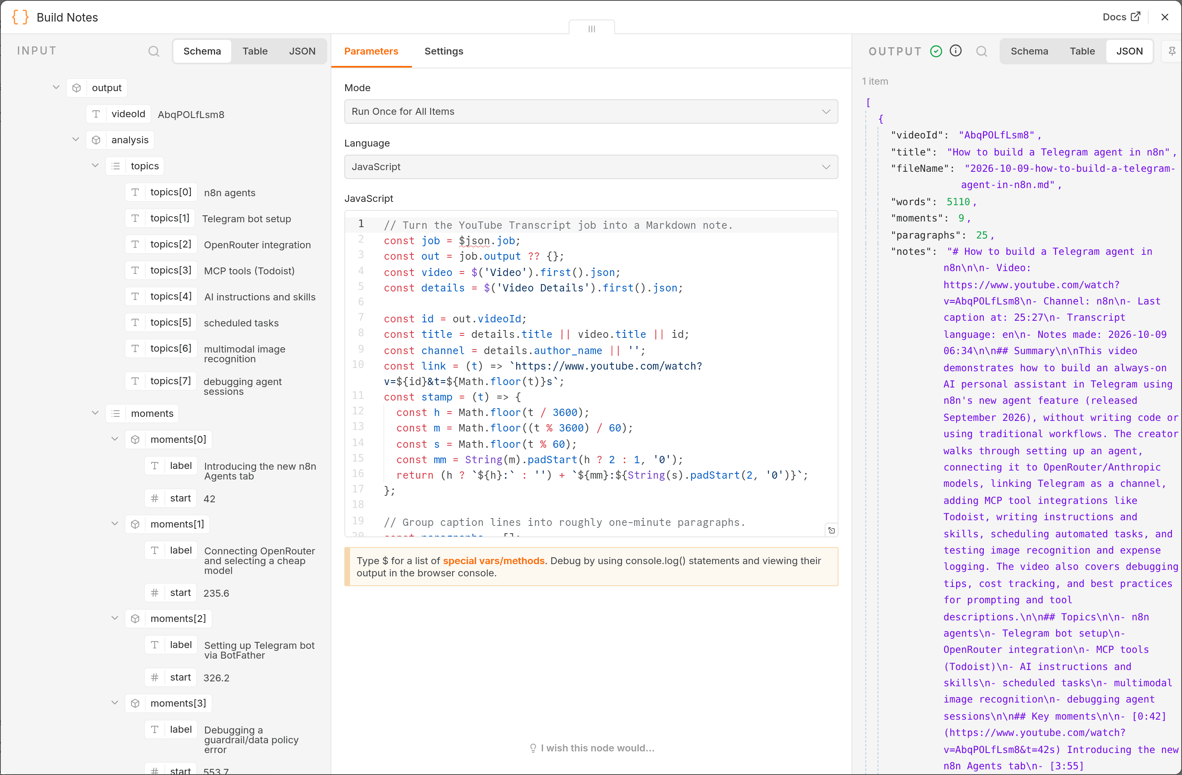This screenshot has height=775, width=1182.
Task: Click the output object cube icon
Action: click(77, 88)
